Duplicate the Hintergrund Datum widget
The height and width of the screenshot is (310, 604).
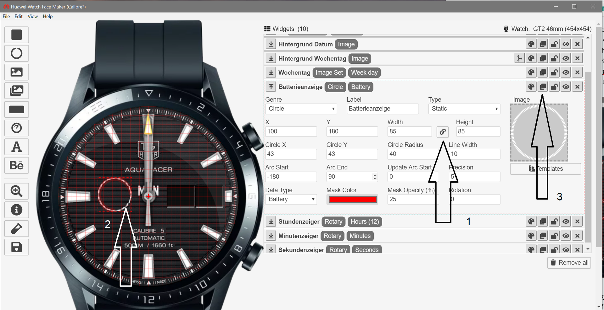(x=543, y=44)
